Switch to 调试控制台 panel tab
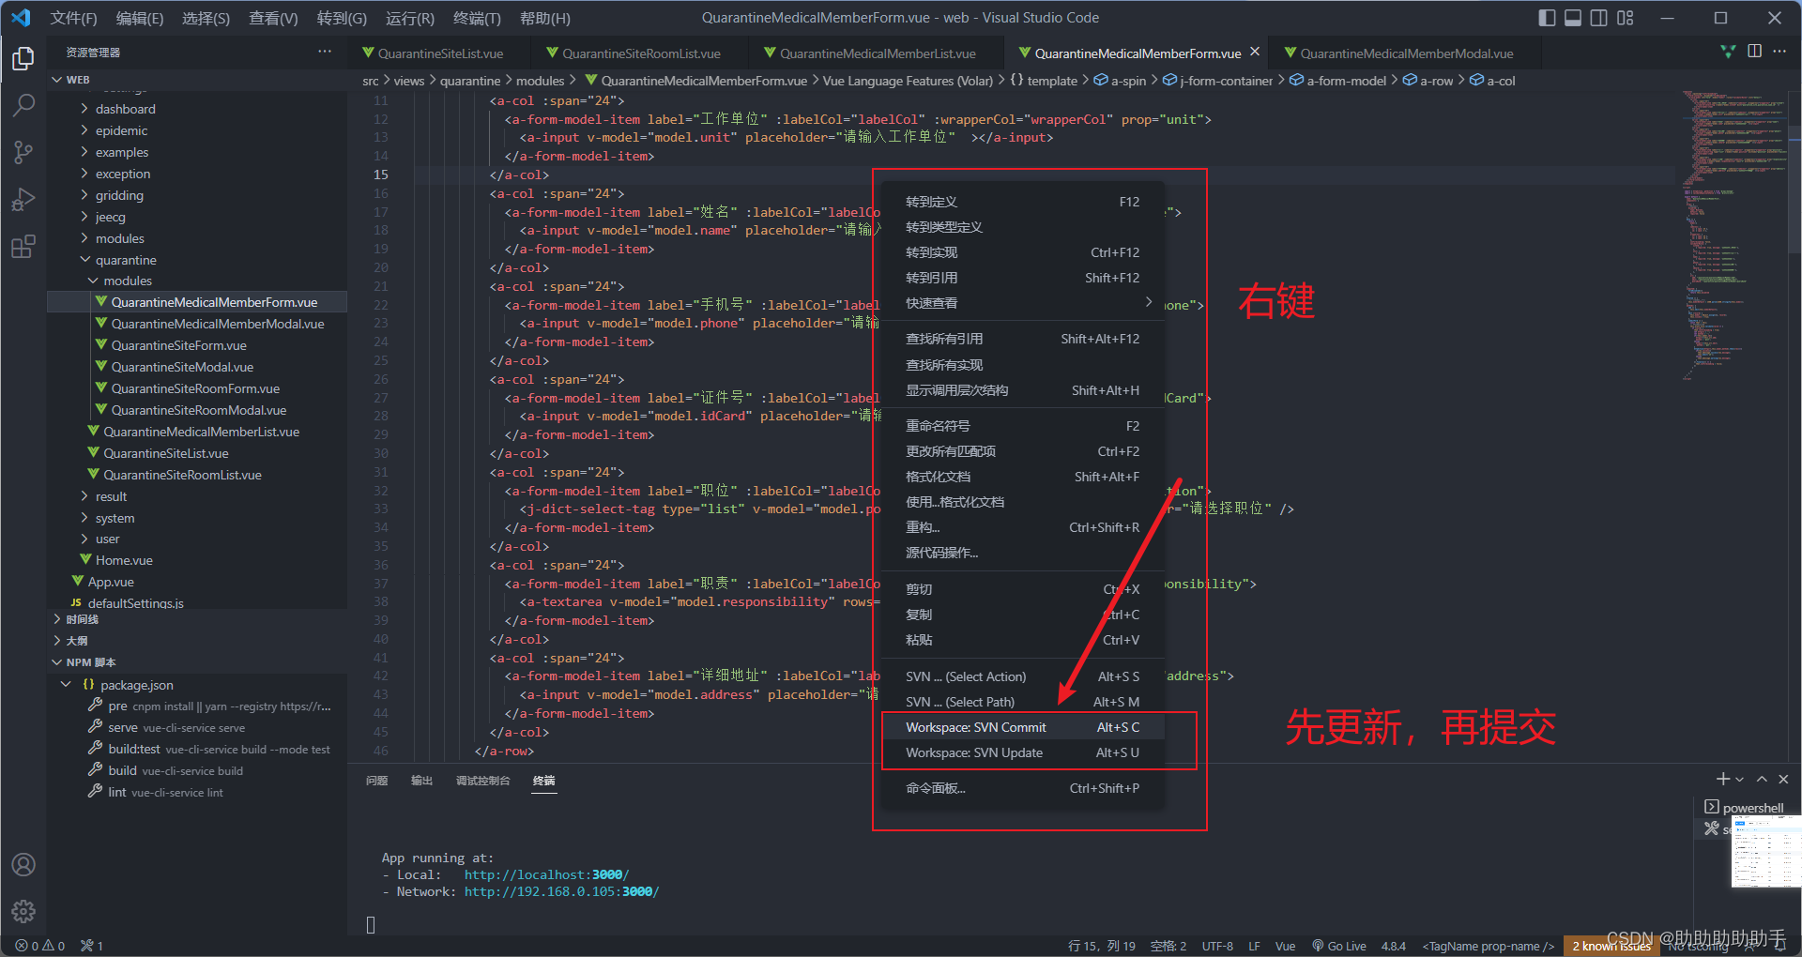Viewport: 1802px width, 957px height. pos(482,781)
